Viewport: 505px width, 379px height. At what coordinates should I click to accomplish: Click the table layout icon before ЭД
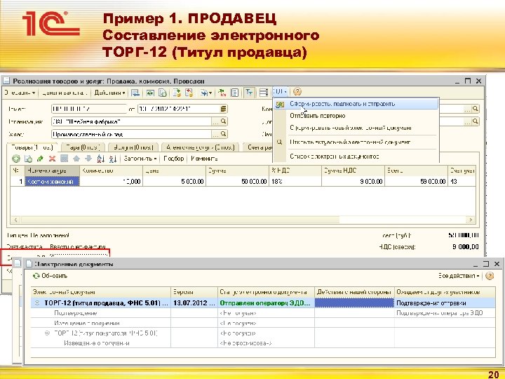pyautogui.click(x=264, y=93)
